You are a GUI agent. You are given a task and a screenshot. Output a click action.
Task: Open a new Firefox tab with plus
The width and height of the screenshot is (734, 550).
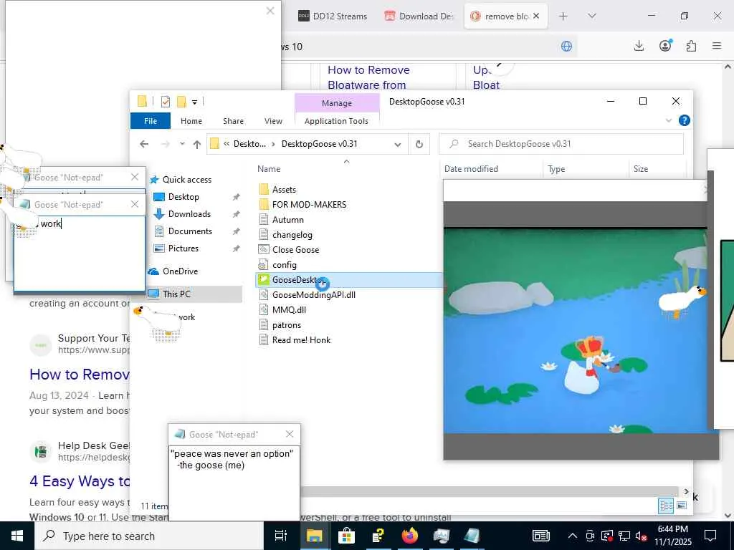tap(563, 16)
